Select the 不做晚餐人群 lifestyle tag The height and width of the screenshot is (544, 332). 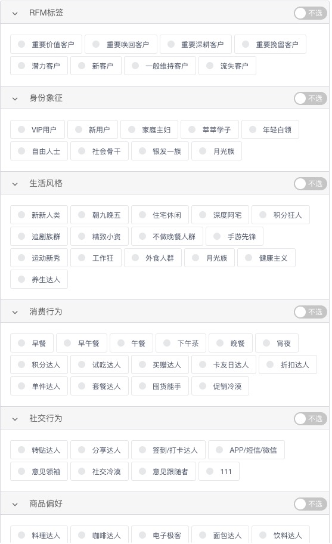click(x=167, y=237)
